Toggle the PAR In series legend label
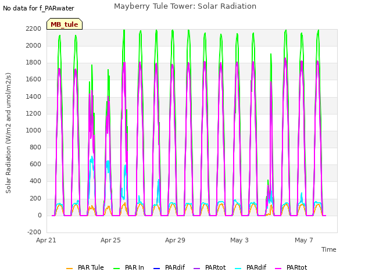Screen dimensions: 372x279 (x=134, y=267)
